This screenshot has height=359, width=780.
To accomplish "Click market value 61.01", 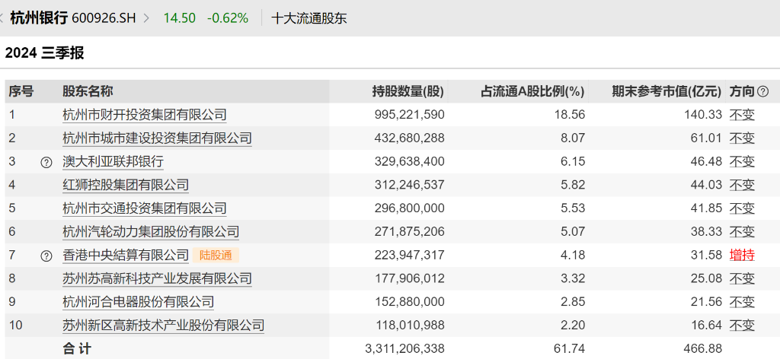I will pyautogui.click(x=706, y=138).
